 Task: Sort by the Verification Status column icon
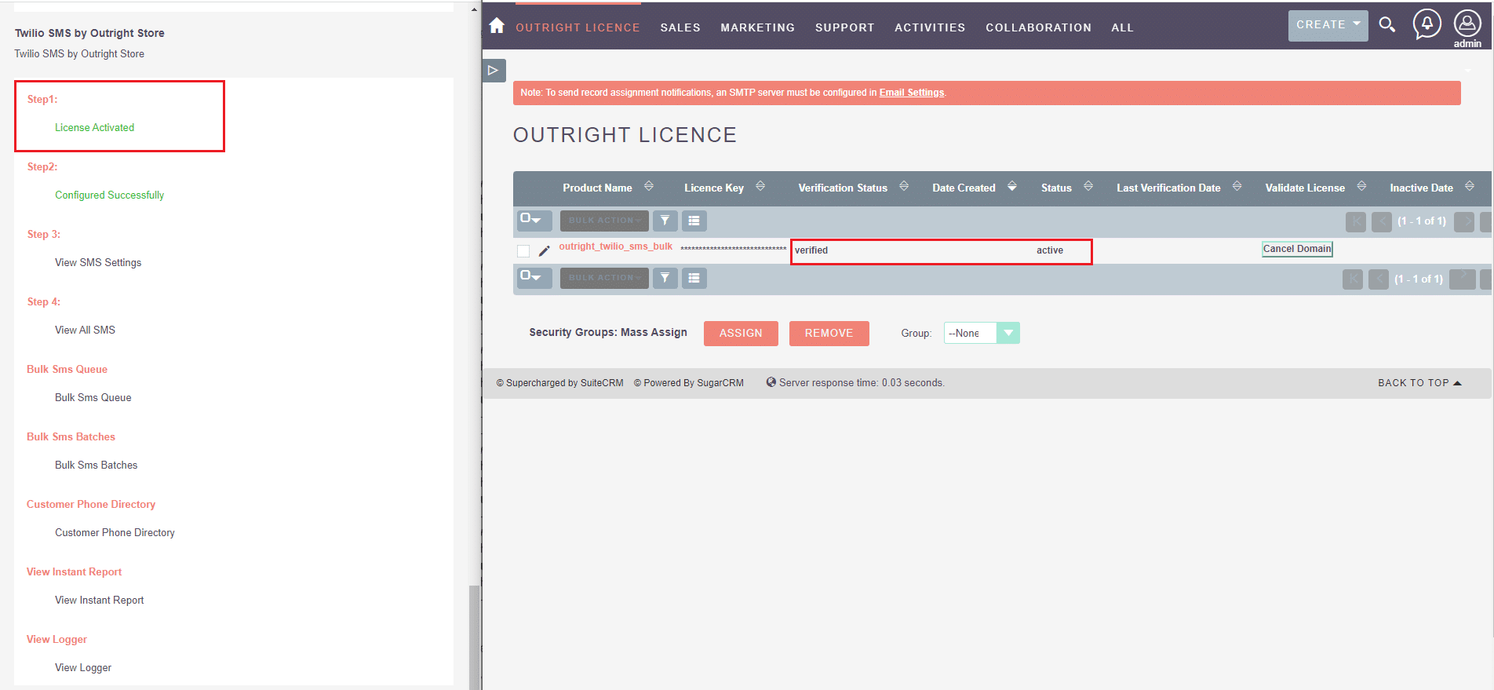pos(904,186)
